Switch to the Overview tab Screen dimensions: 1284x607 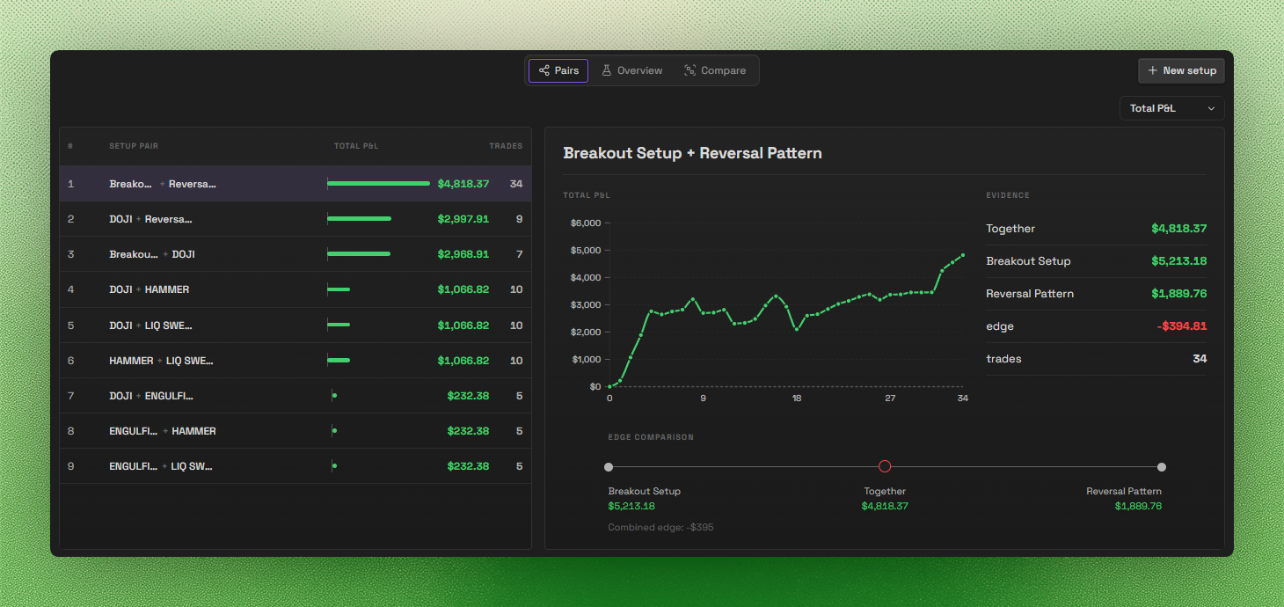click(631, 70)
